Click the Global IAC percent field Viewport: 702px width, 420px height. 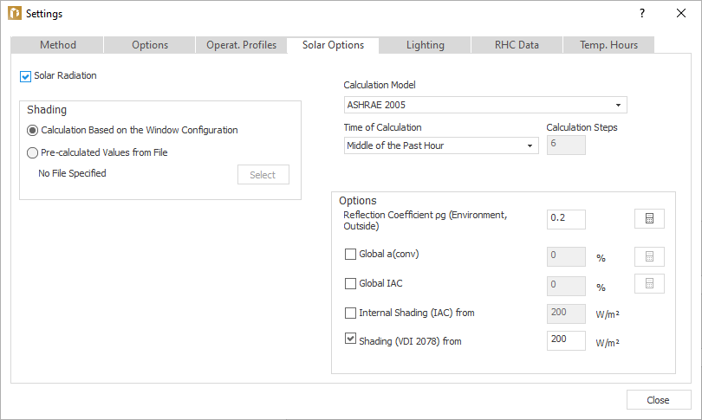pos(566,286)
